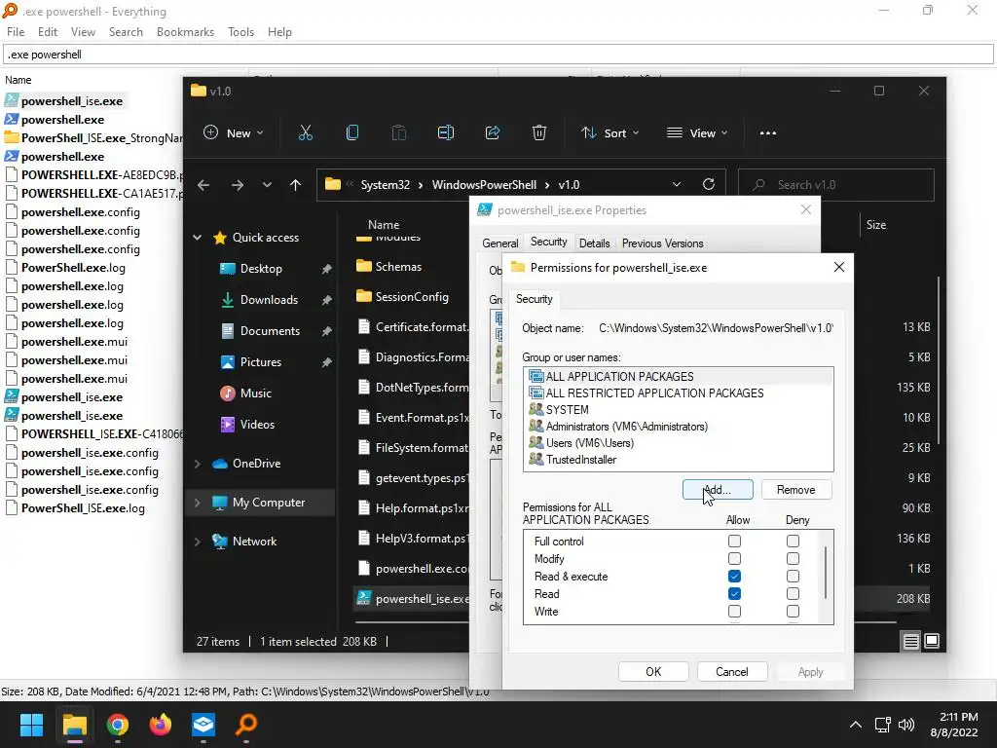Image resolution: width=997 pixels, height=748 pixels.
Task: Check Deny for Full control
Action: [793, 542]
